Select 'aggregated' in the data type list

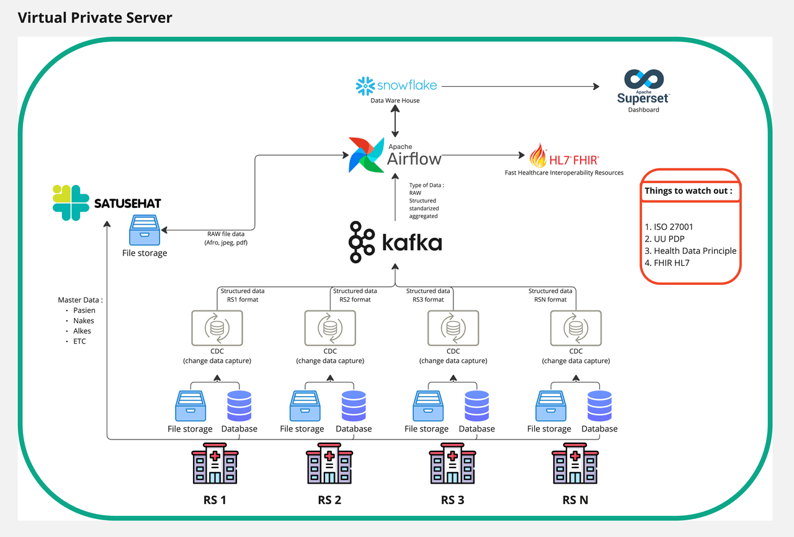click(424, 216)
